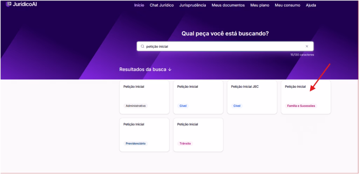The width and height of the screenshot is (359, 174).
Task: Click the Resultados da busca heading
Action: point(143,70)
